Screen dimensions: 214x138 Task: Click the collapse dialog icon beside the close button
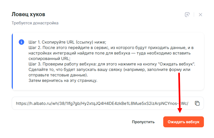click(187, 15)
